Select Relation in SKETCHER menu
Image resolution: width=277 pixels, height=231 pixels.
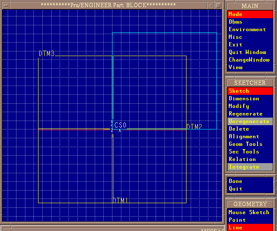[x=250, y=159]
